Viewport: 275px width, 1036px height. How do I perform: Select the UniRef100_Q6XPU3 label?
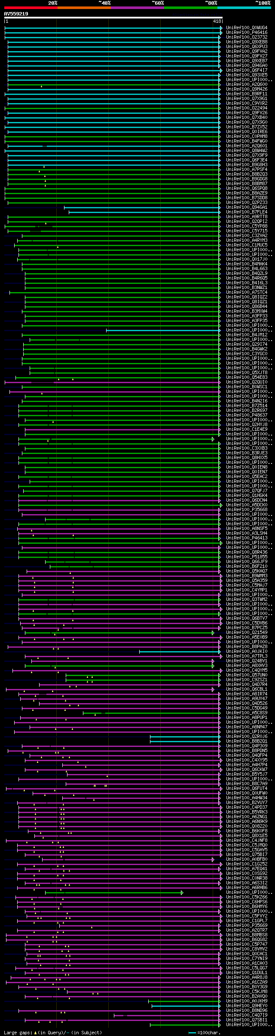click(x=247, y=47)
